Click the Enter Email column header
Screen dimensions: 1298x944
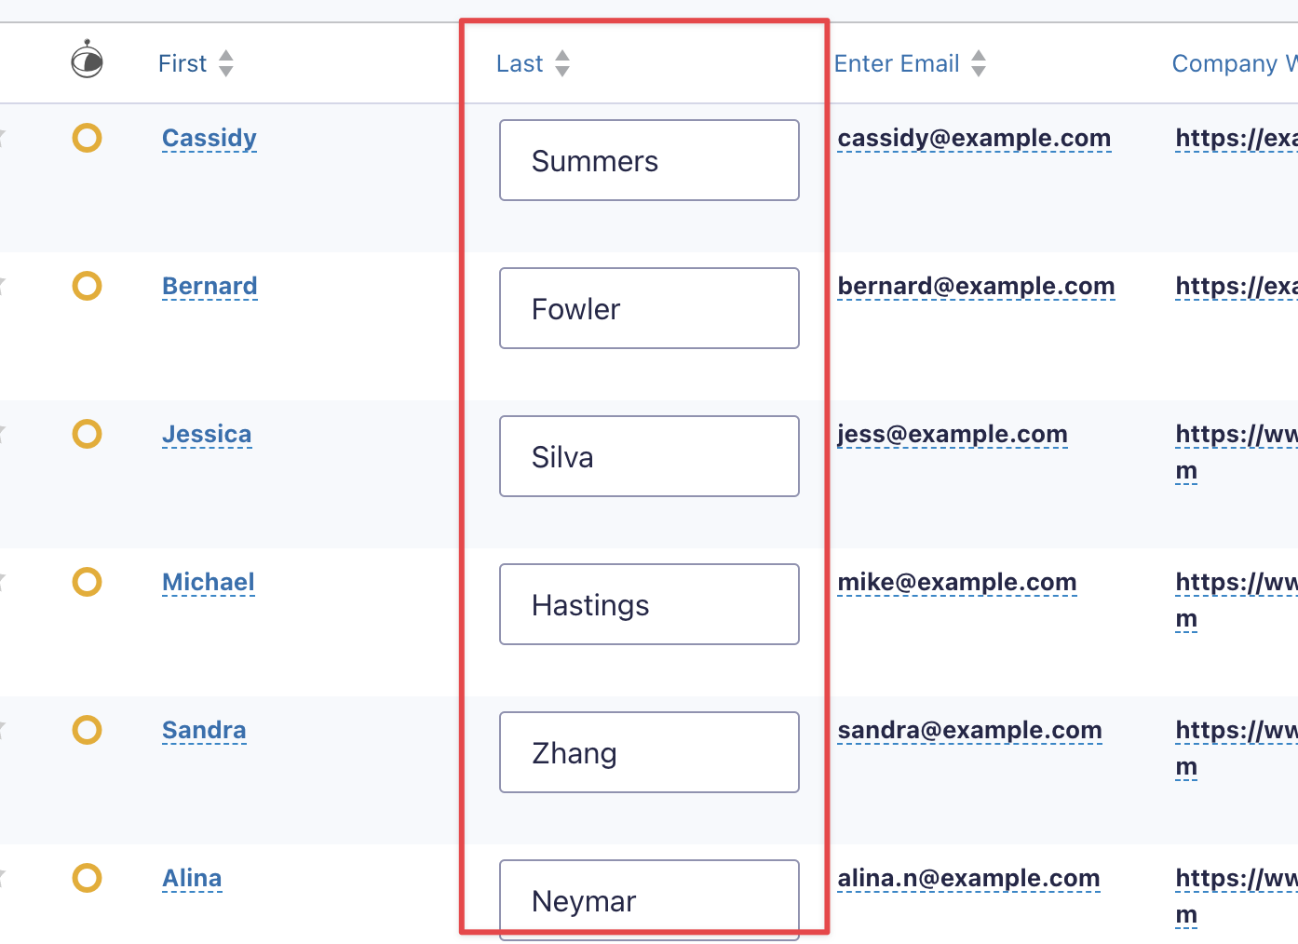(x=897, y=63)
